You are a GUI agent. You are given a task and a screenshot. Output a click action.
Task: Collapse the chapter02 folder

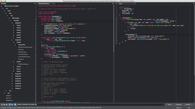pos(12,23)
